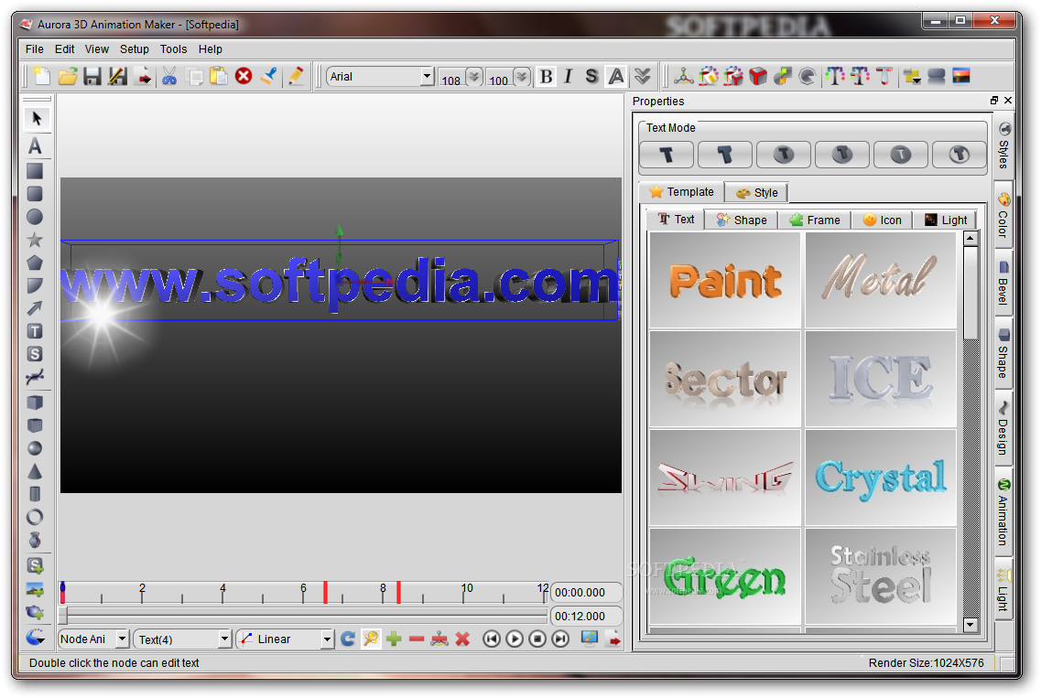
Task: Open the File menu
Action: click(x=35, y=49)
